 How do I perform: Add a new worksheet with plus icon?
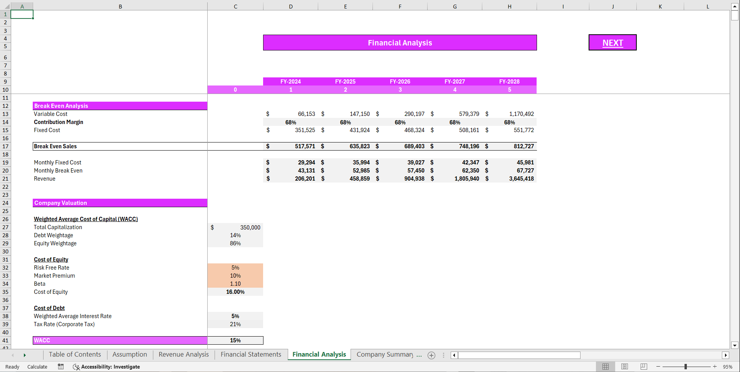click(431, 355)
